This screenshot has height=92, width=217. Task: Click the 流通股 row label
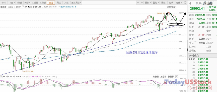coord(192,51)
